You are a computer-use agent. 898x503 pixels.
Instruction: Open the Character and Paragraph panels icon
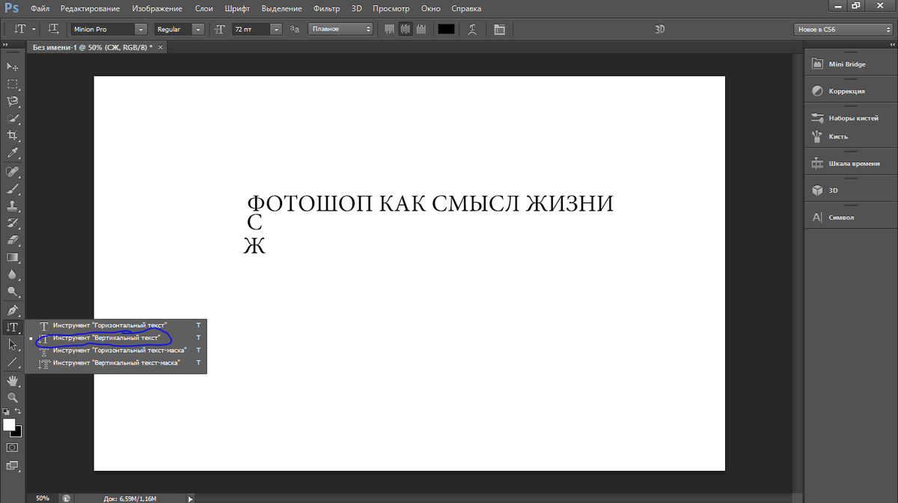point(499,29)
